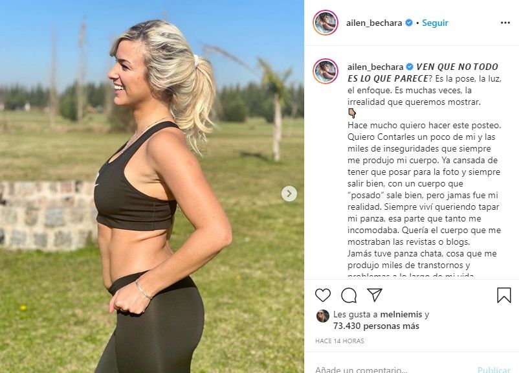Click the caption author profile avatar
The image size is (519, 373).
coord(326,71)
